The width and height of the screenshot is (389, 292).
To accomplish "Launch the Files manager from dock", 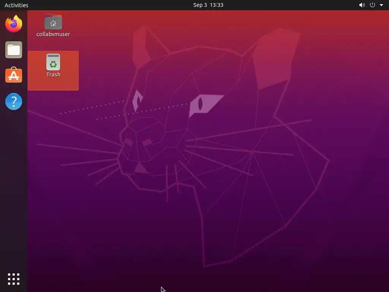I will [14, 50].
